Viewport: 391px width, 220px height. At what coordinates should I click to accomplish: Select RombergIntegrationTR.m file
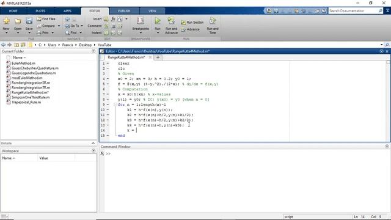pos(31,87)
